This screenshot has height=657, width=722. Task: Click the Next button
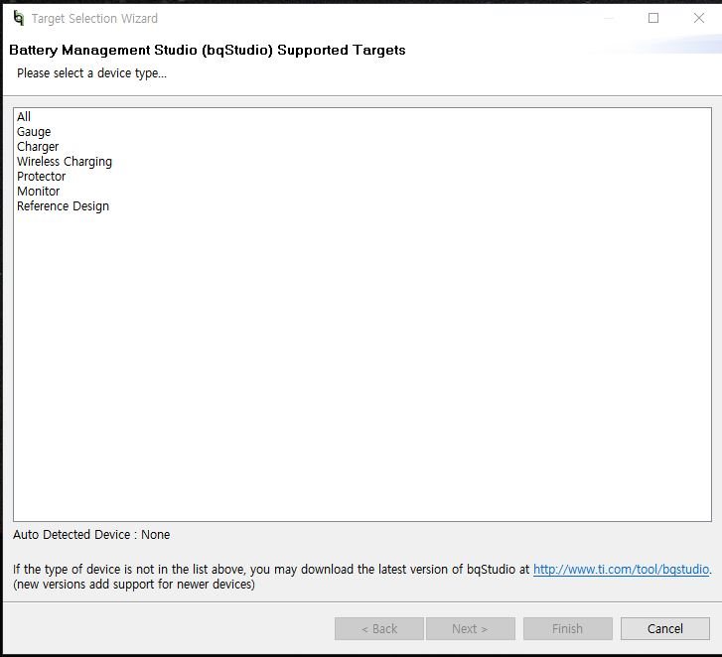pyautogui.click(x=470, y=628)
